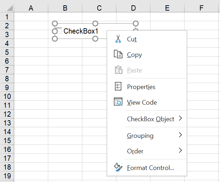Click cell C8
Screen dimensions: 220x182
click(x=95, y=78)
